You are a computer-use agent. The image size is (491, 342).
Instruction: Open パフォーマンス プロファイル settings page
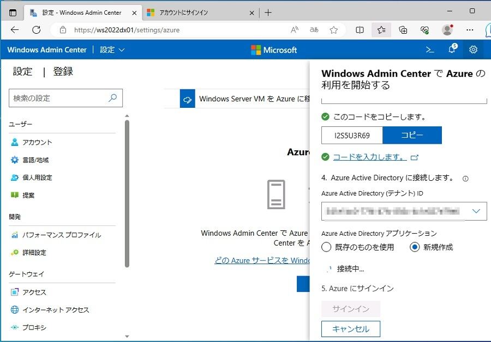[x=62, y=235]
